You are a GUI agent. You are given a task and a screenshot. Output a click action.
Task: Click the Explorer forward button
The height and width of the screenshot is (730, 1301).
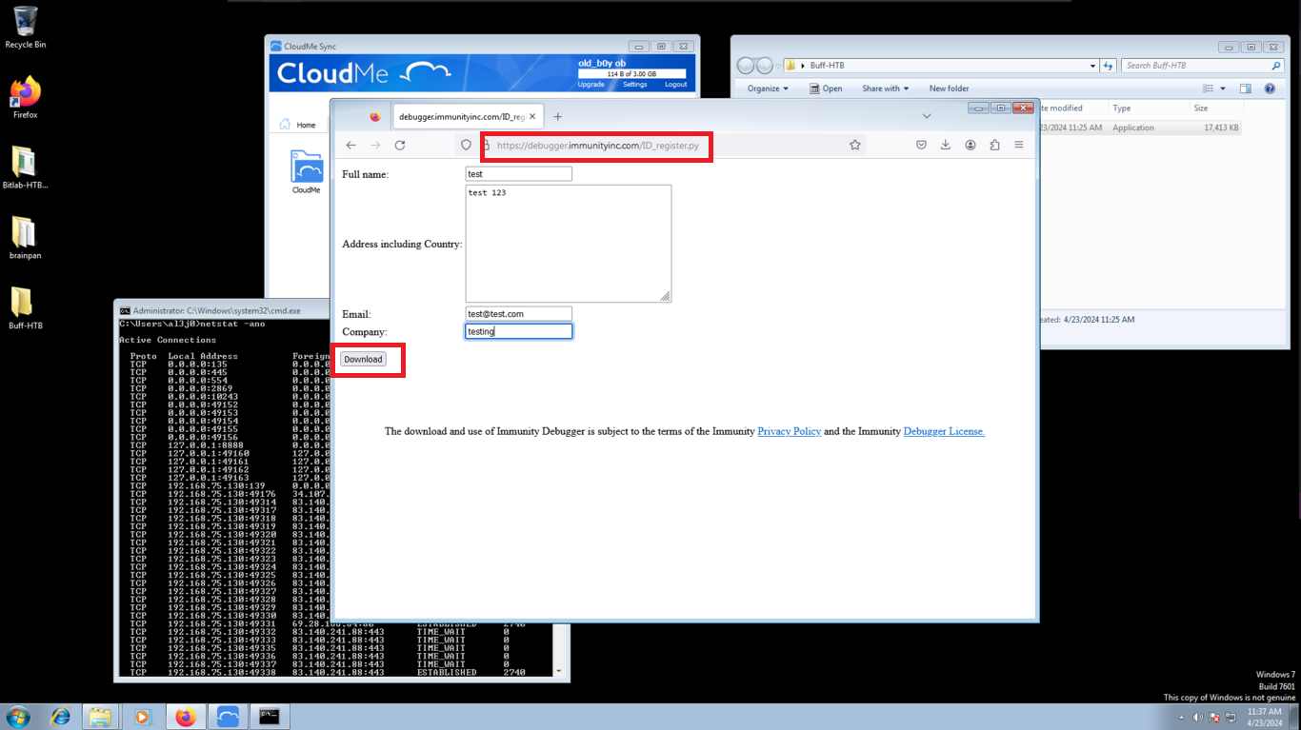[x=765, y=66]
